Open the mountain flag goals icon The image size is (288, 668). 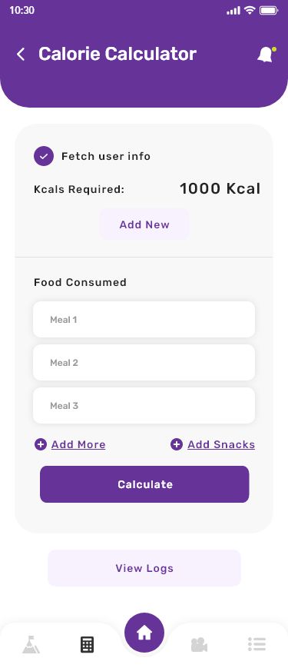tap(31, 645)
